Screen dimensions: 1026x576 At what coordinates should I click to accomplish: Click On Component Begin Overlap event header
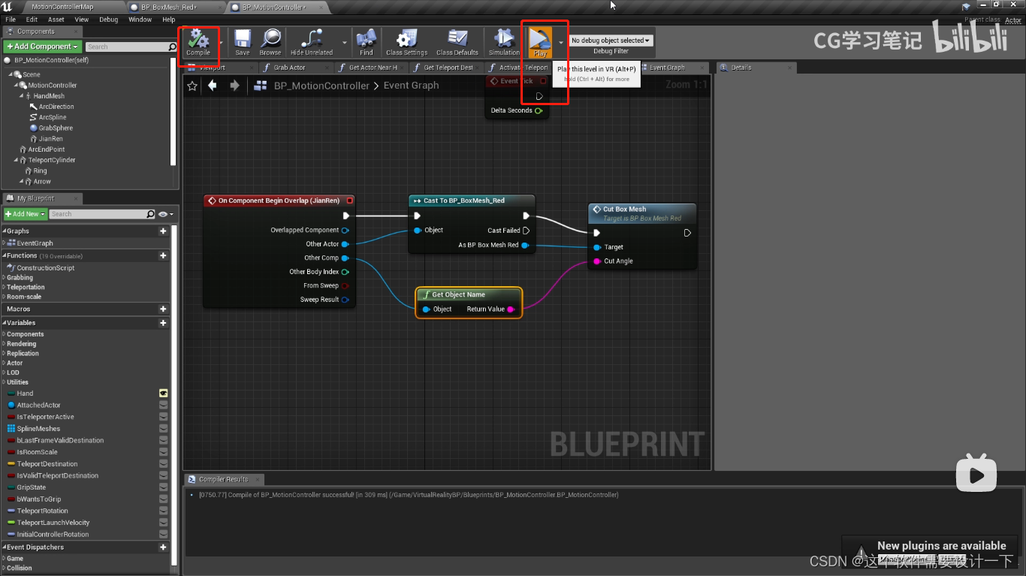pyautogui.click(x=279, y=201)
